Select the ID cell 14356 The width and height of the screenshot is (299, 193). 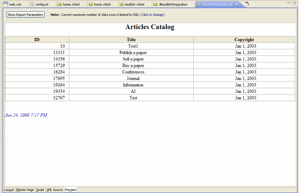click(x=37, y=59)
